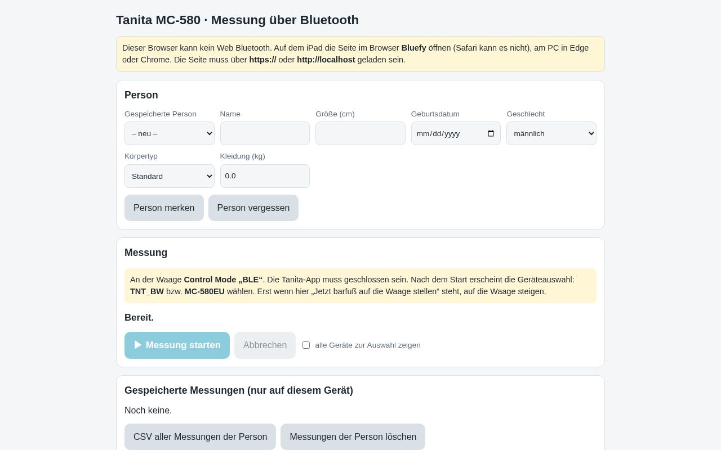Click the 'Bereit.' status text

click(x=139, y=318)
